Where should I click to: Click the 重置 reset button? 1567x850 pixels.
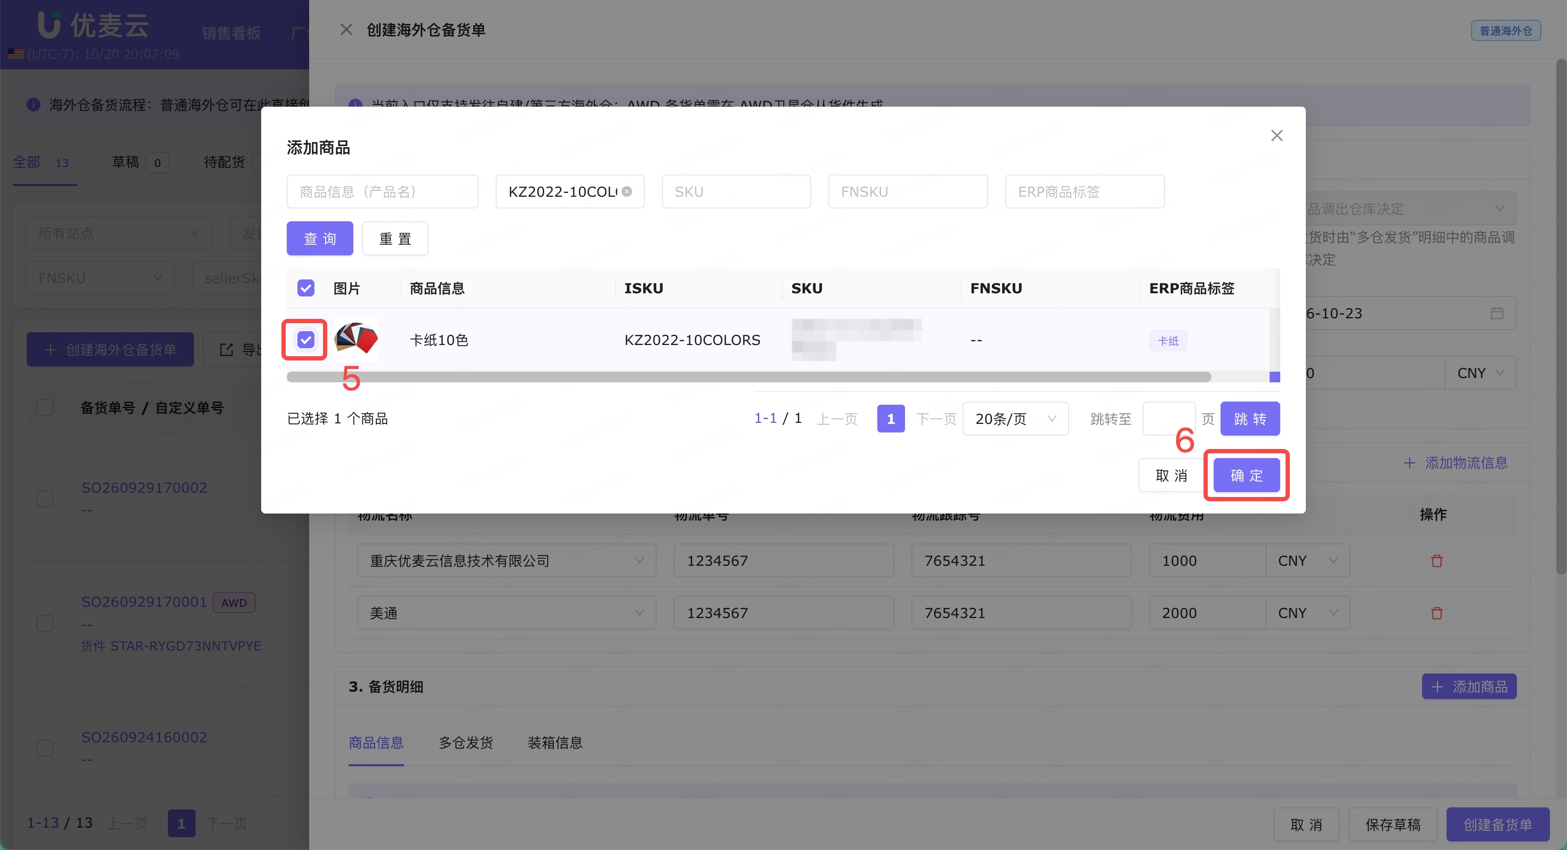(395, 238)
